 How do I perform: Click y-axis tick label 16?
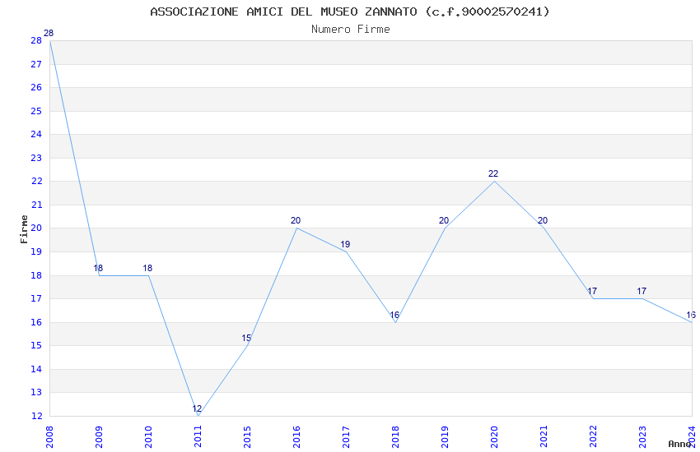pyautogui.click(x=36, y=322)
